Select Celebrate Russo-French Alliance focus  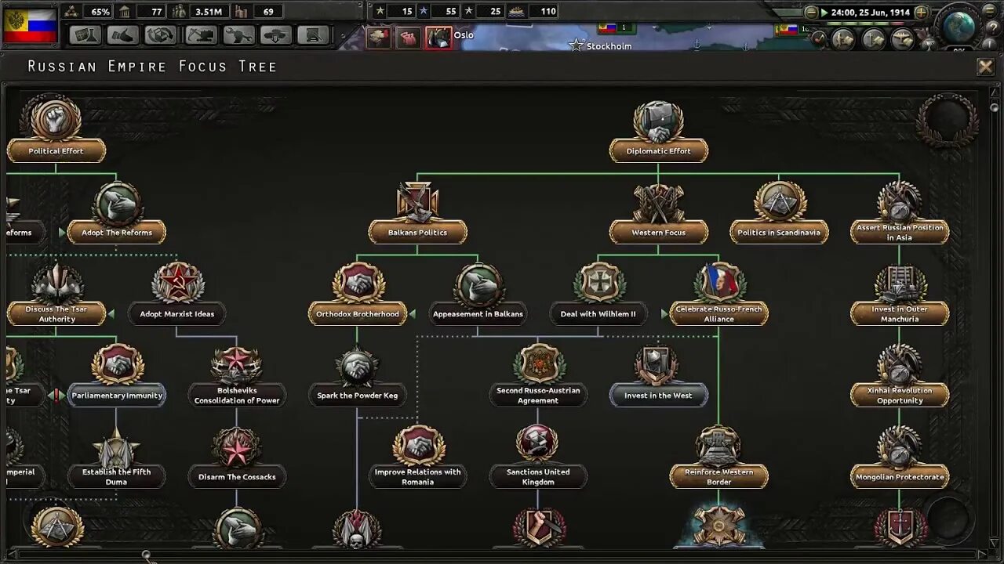718,295
